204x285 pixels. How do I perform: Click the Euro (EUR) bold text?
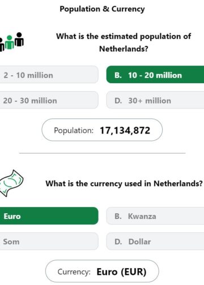pyautogui.click(x=121, y=272)
